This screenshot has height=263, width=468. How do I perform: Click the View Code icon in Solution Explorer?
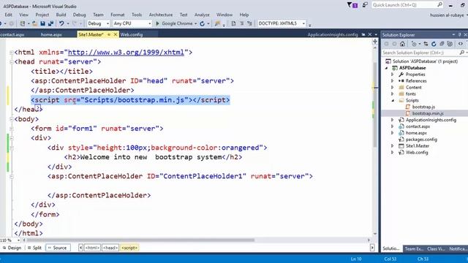[461, 44]
